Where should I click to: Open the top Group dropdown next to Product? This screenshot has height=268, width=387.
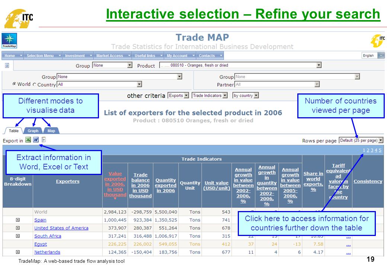click(x=112, y=65)
